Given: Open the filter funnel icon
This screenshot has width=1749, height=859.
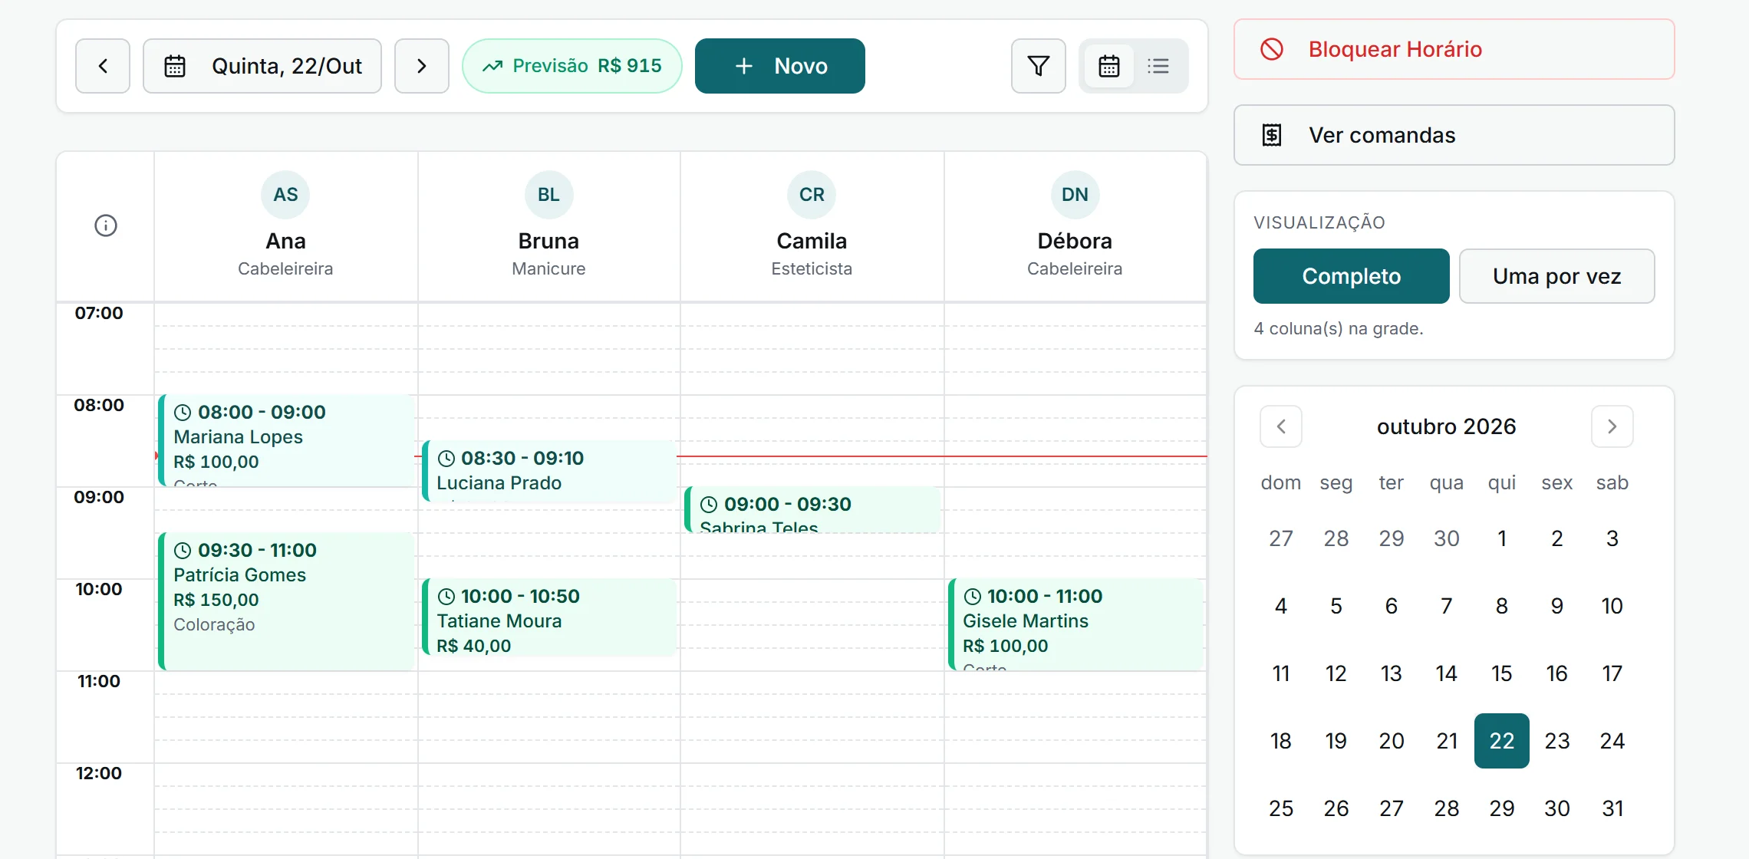Looking at the screenshot, I should pyautogui.click(x=1038, y=66).
